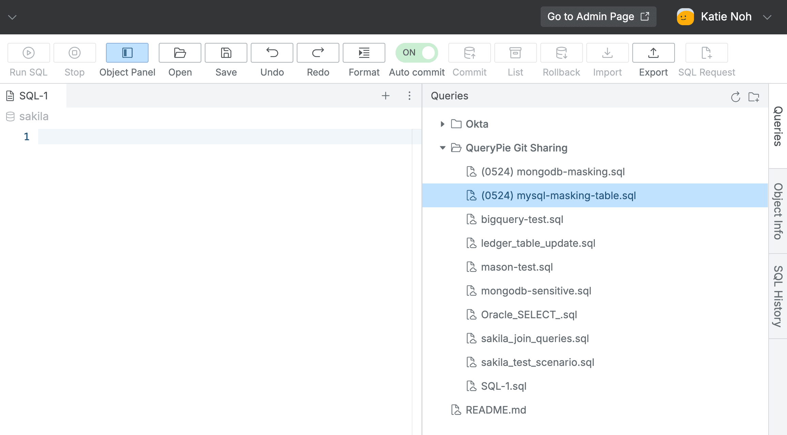Click the Run SQL icon
787x435 pixels.
(x=28, y=53)
